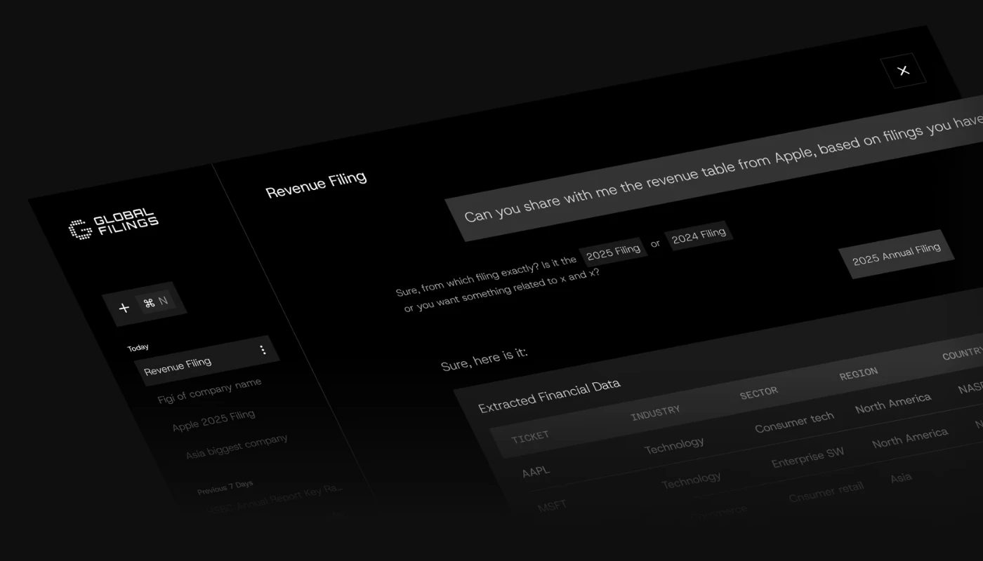Click the Previous 7 Days section label
Viewport: 983px width, 561px height.
pyautogui.click(x=225, y=487)
